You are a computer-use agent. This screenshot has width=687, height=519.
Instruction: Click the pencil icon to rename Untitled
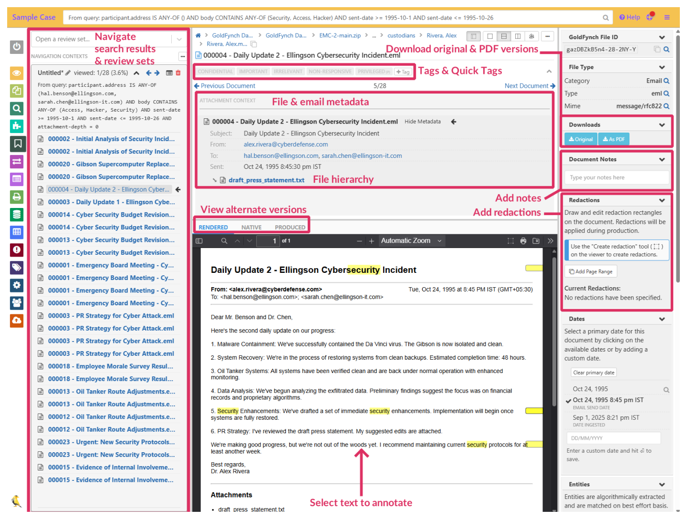tap(68, 73)
